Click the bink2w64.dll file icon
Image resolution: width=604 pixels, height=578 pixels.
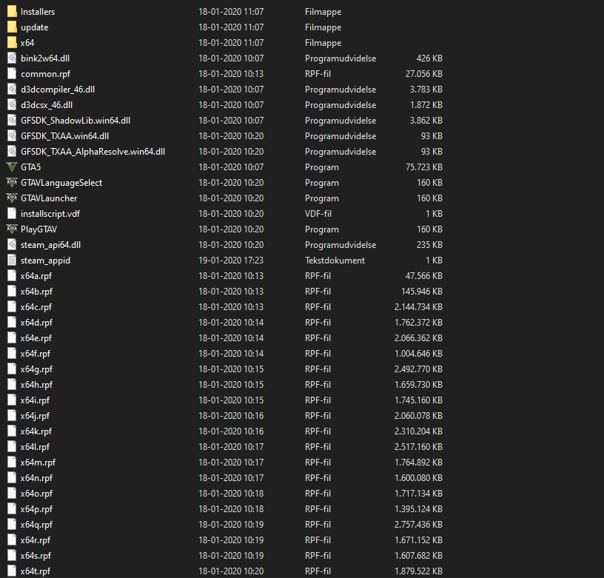[x=12, y=58]
